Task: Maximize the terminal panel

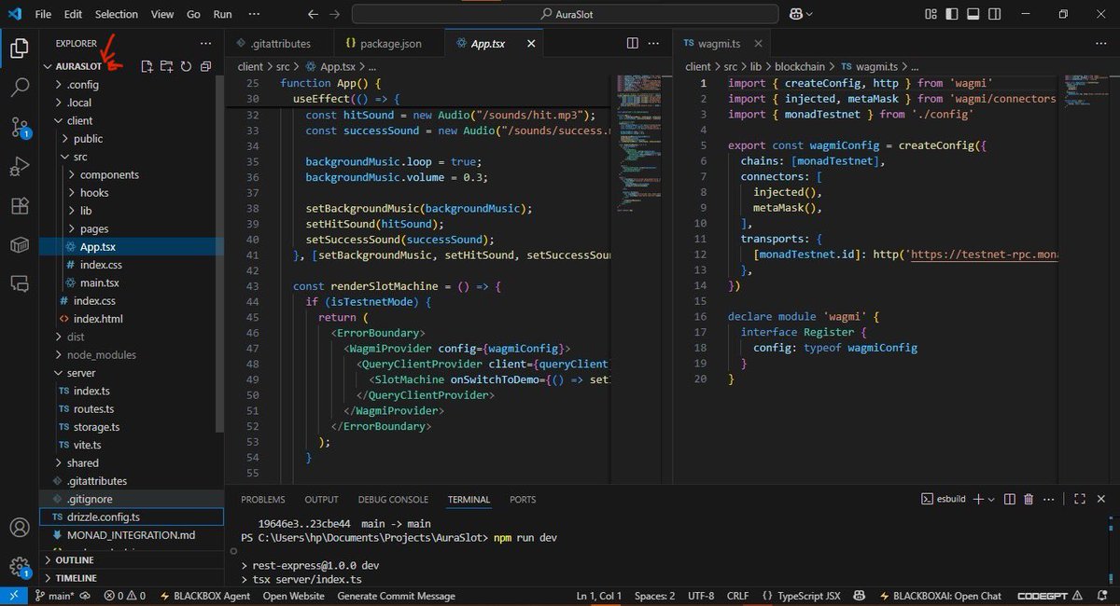Action: (x=1080, y=499)
